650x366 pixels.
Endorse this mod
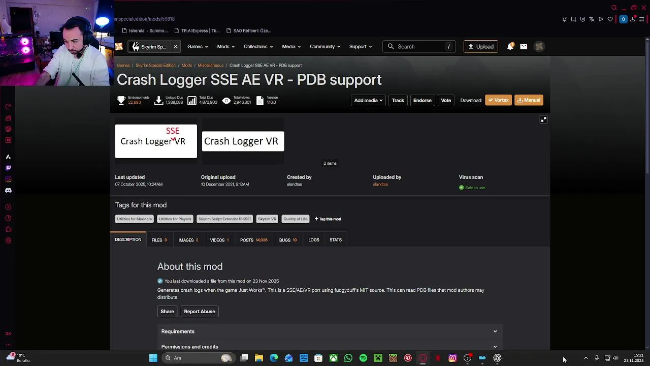click(422, 100)
